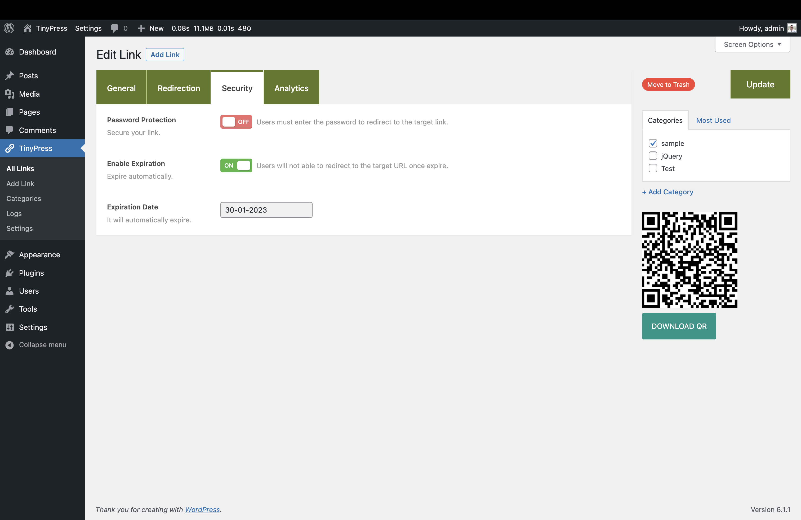The height and width of the screenshot is (520, 801).
Task: Uncheck the sample category checkbox
Action: pyautogui.click(x=653, y=143)
